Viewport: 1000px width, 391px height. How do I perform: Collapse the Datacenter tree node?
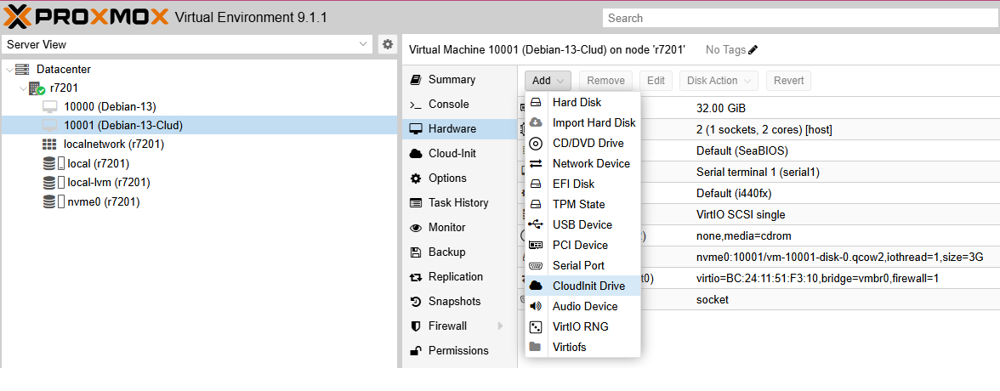point(9,70)
